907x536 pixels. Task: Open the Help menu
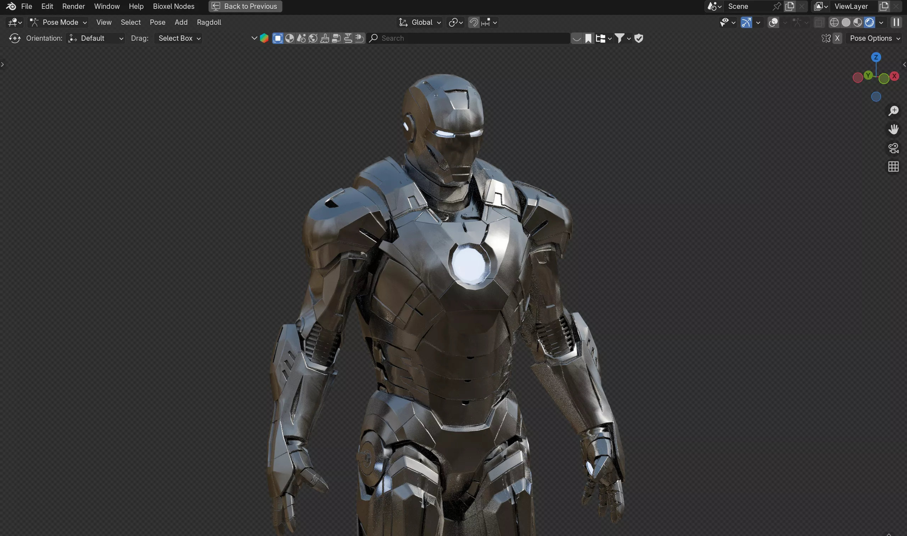136,6
